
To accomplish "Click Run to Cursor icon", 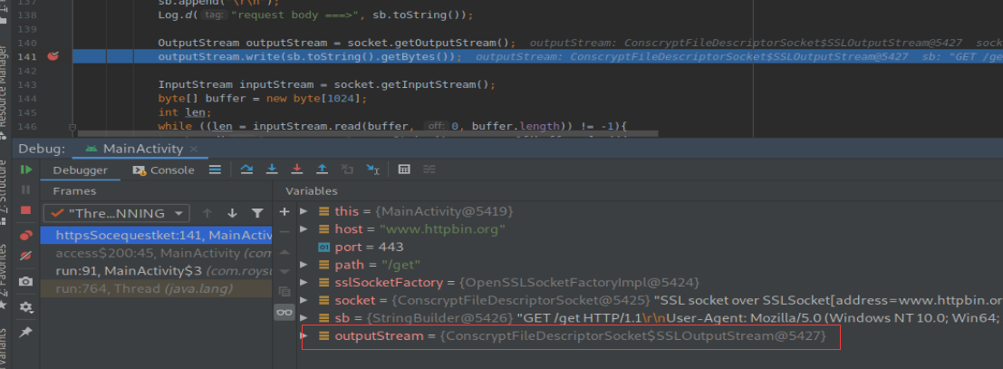I will (372, 170).
